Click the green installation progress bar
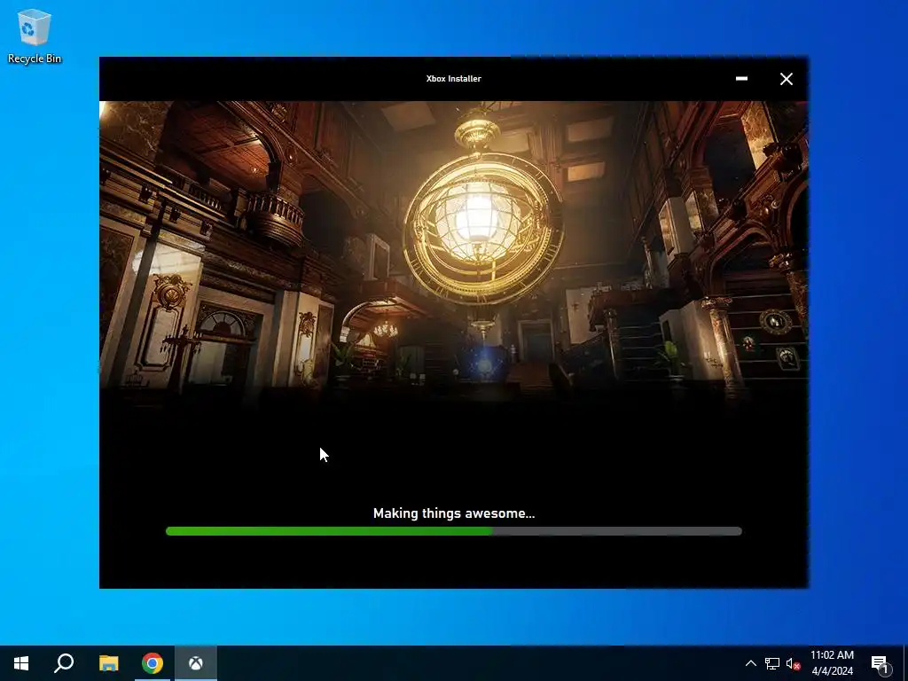908x681 pixels. coord(453,531)
